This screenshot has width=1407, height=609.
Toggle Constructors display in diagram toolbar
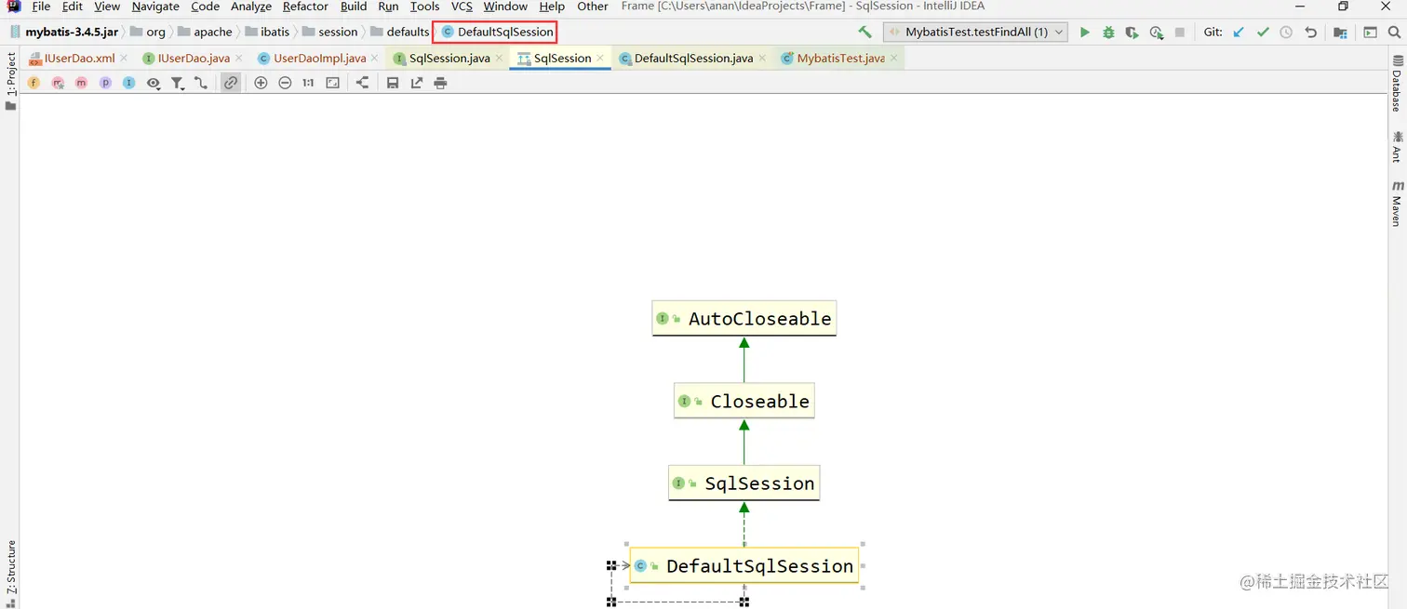(x=58, y=83)
